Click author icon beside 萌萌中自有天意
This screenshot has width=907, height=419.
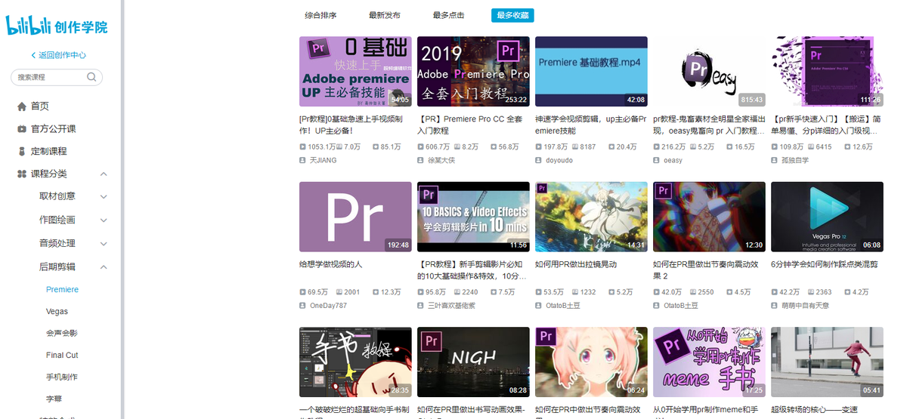point(775,306)
